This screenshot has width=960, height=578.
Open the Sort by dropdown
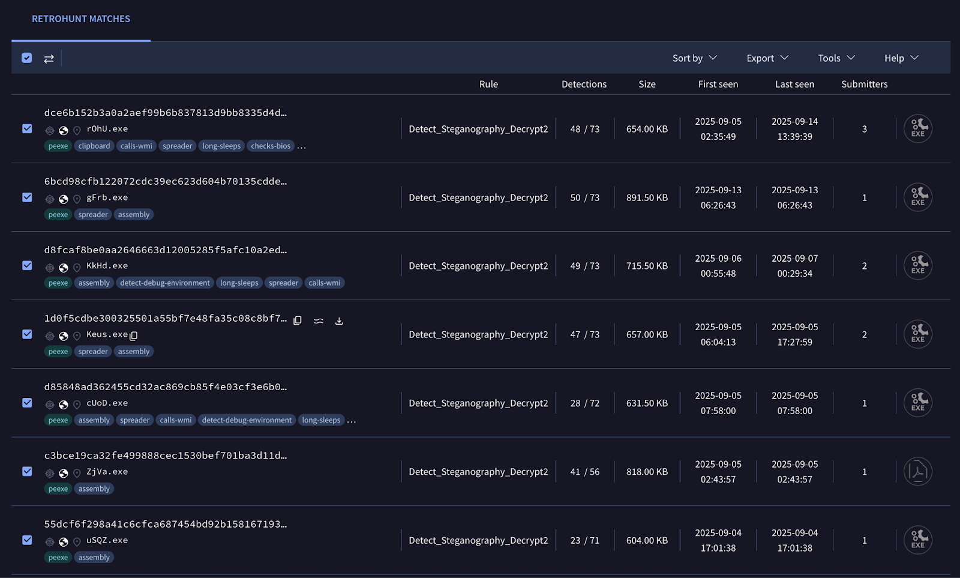[x=694, y=58]
